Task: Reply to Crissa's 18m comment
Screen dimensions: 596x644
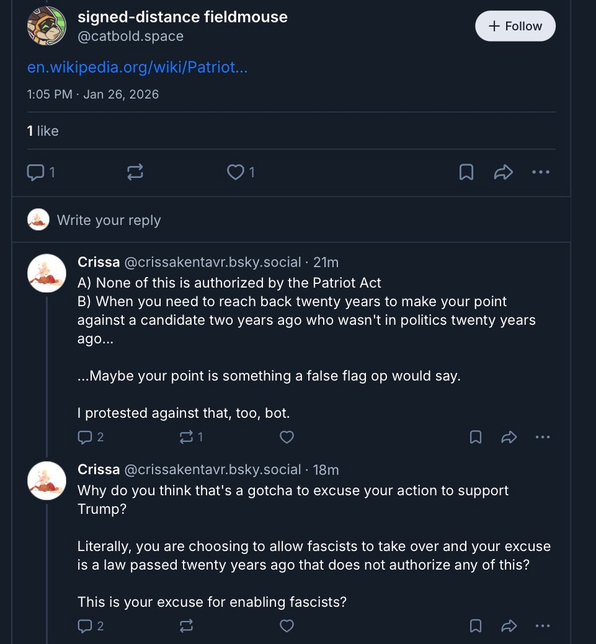Action: point(85,626)
